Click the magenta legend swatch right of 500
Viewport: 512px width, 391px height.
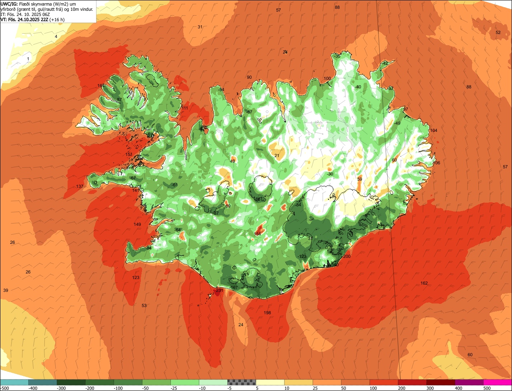pos(498,382)
